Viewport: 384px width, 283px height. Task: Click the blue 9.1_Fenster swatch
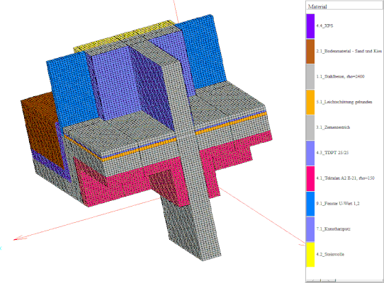pos(310,204)
